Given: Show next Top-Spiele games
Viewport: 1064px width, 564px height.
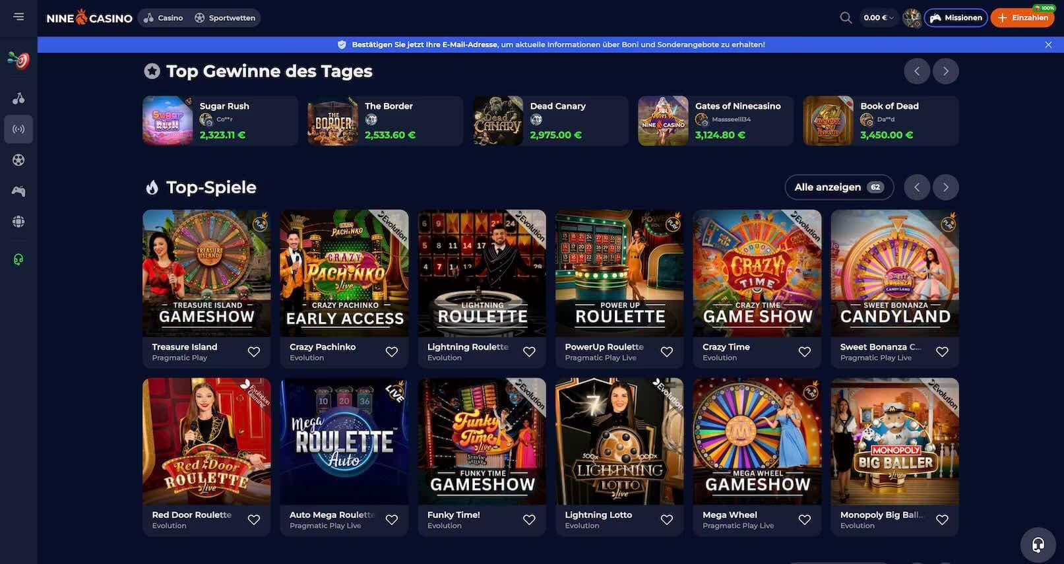Looking at the screenshot, I should pos(946,187).
